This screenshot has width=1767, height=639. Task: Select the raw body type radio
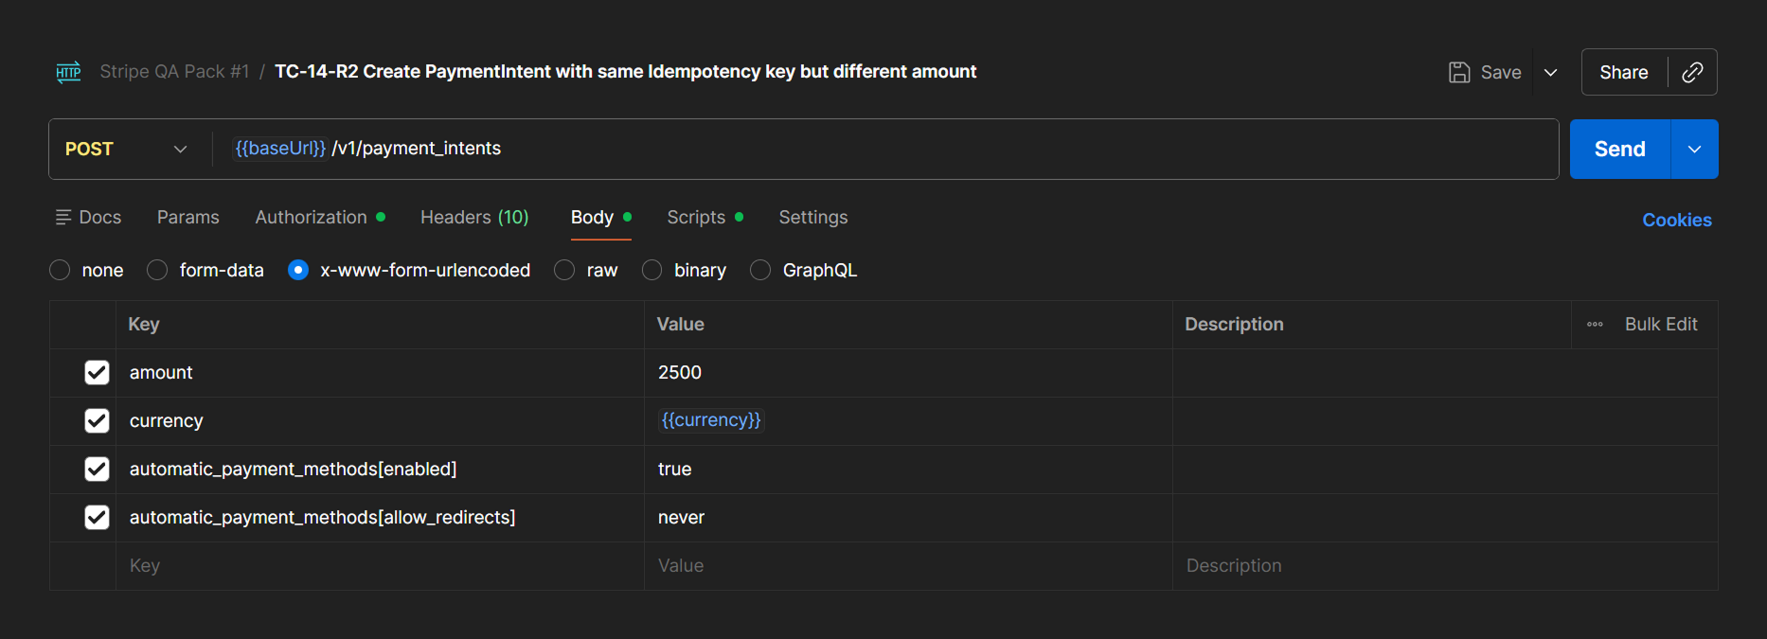click(x=564, y=270)
